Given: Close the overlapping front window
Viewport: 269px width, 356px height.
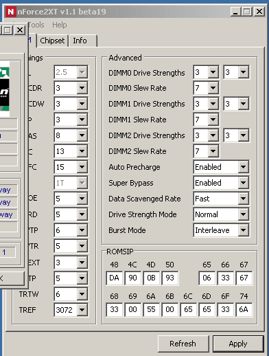Looking at the screenshot, I should tap(20, 30).
